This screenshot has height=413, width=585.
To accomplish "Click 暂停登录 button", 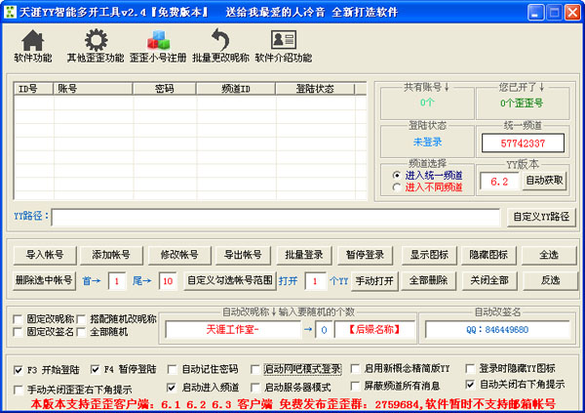I will (365, 255).
